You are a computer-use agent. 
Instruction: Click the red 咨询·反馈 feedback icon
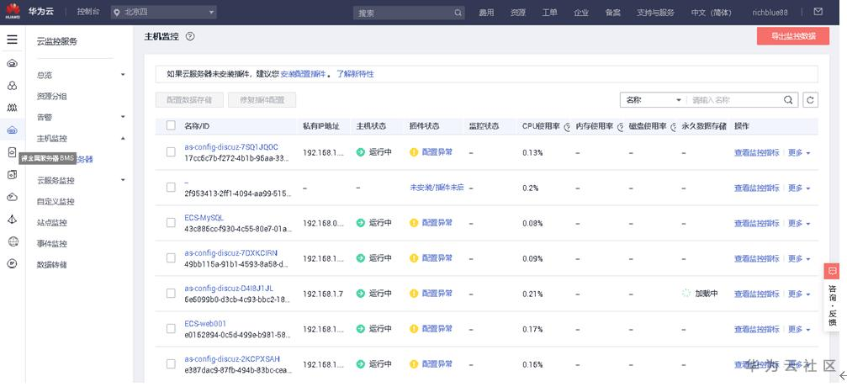[832, 271]
